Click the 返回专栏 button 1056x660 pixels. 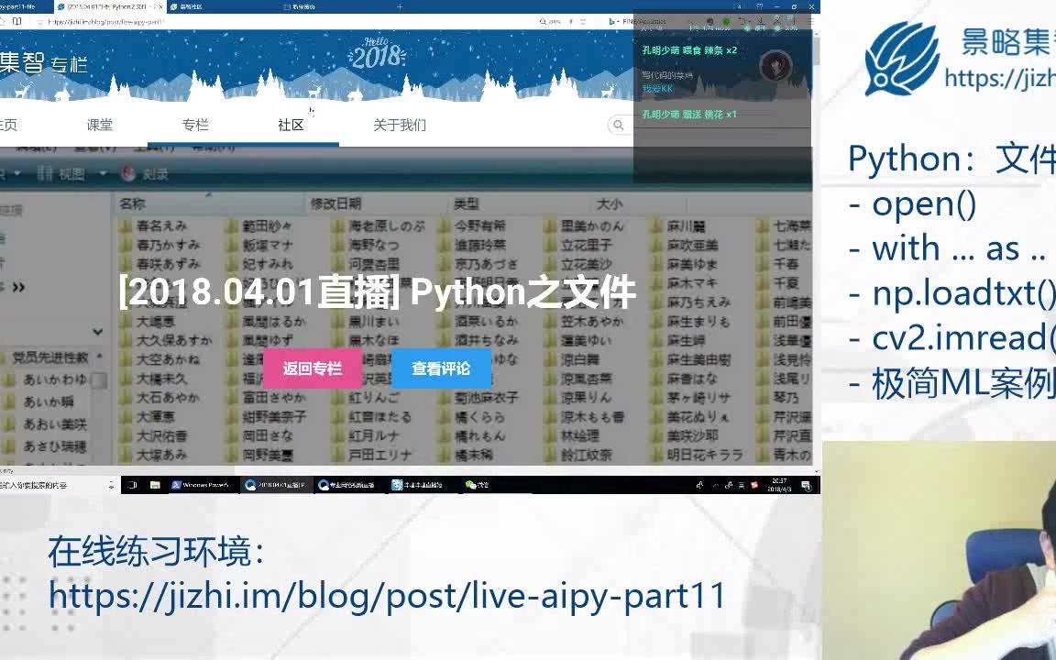312,368
